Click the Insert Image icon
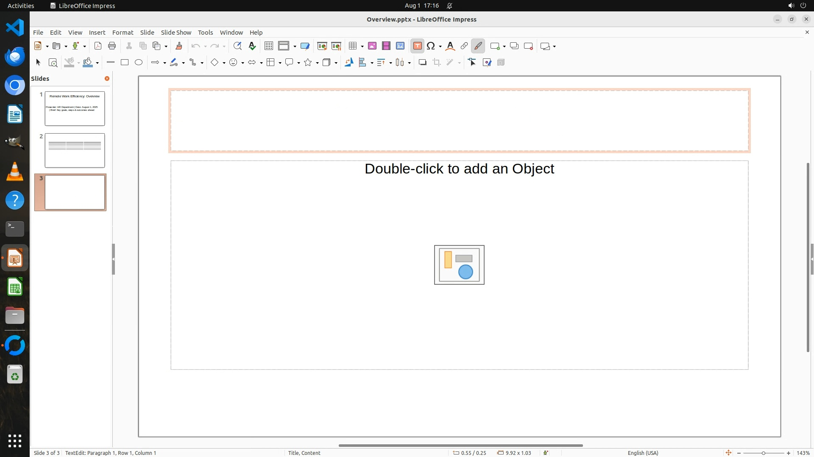This screenshot has width=814, height=457. coord(372,46)
